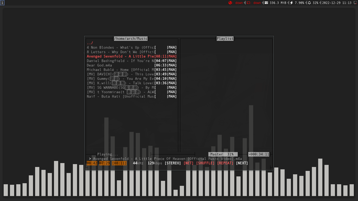Switch to the /home/arch/Music panel

131,38
